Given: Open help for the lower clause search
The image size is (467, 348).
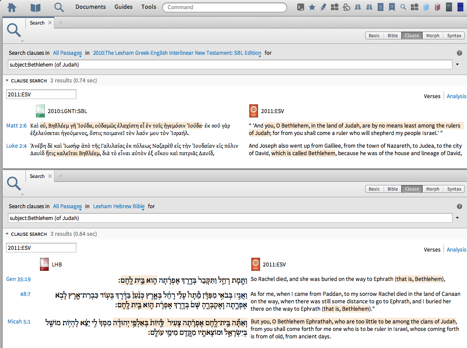Looking at the screenshot, I should [460, 206].
